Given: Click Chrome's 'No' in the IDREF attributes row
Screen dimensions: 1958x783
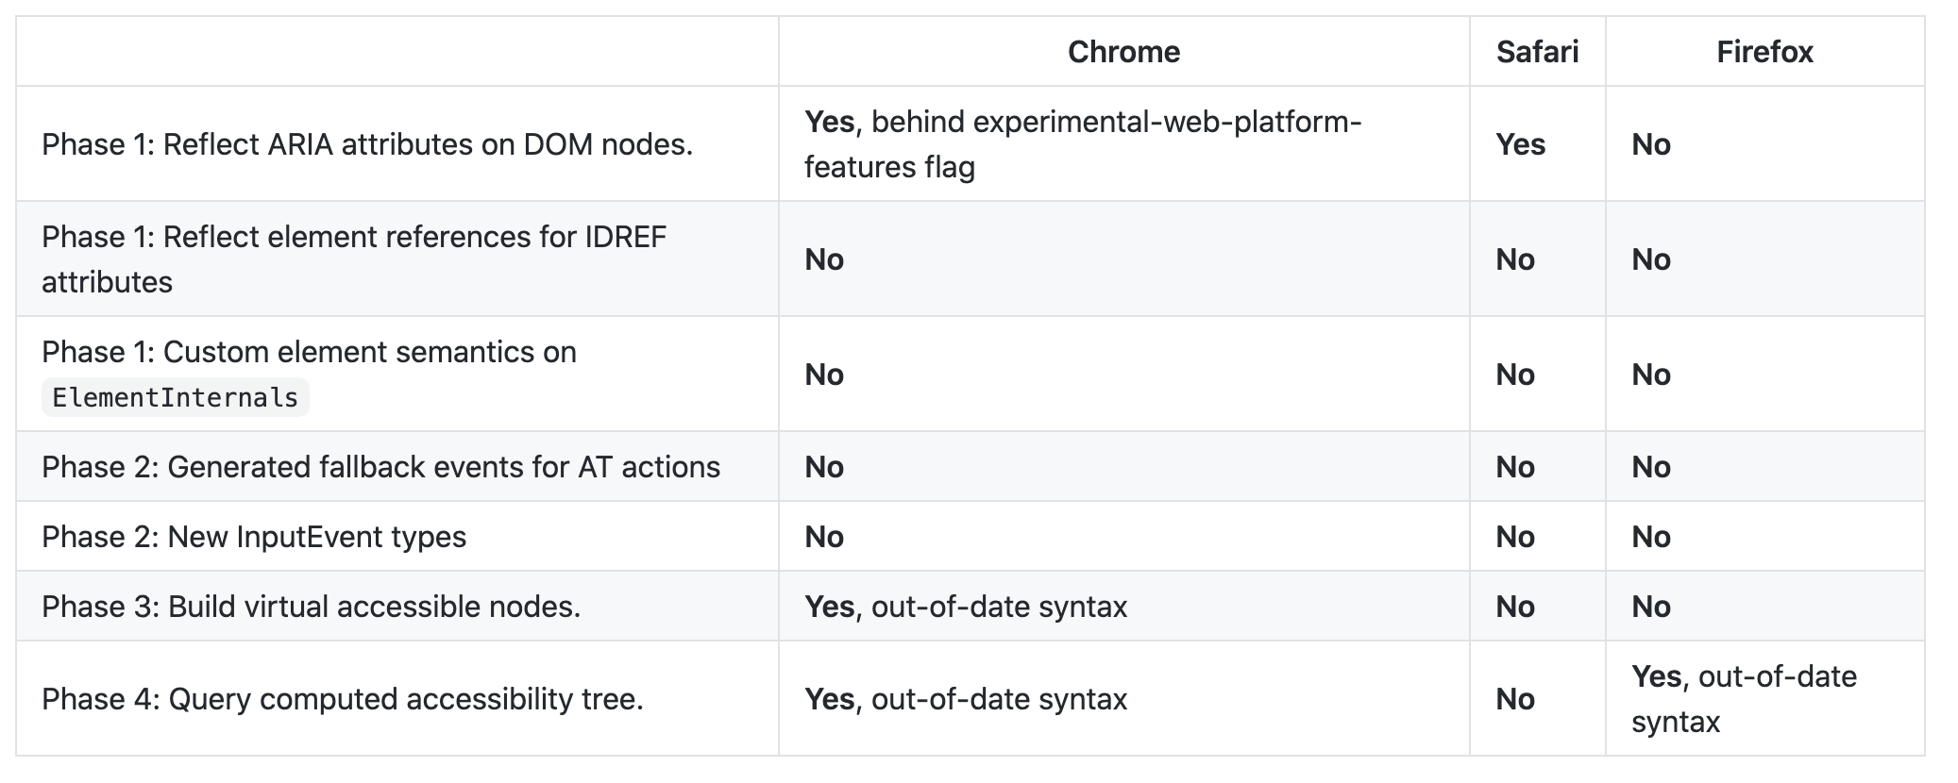Looking at the screenshot, I should pos(824,259).
